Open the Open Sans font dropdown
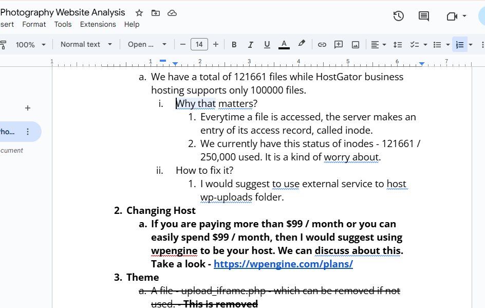 coord(147,45)
